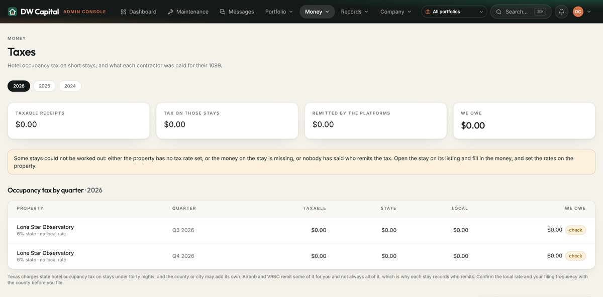Go to the Dashboard page
Screen dimensions: 603x297
click(x=139, y=12)
